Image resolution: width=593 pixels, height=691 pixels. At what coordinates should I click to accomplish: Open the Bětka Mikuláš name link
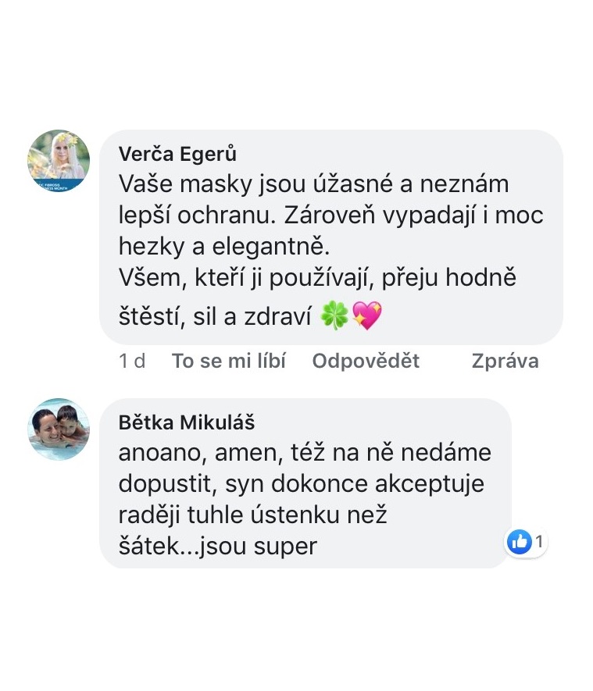click(x=187, y=422)
